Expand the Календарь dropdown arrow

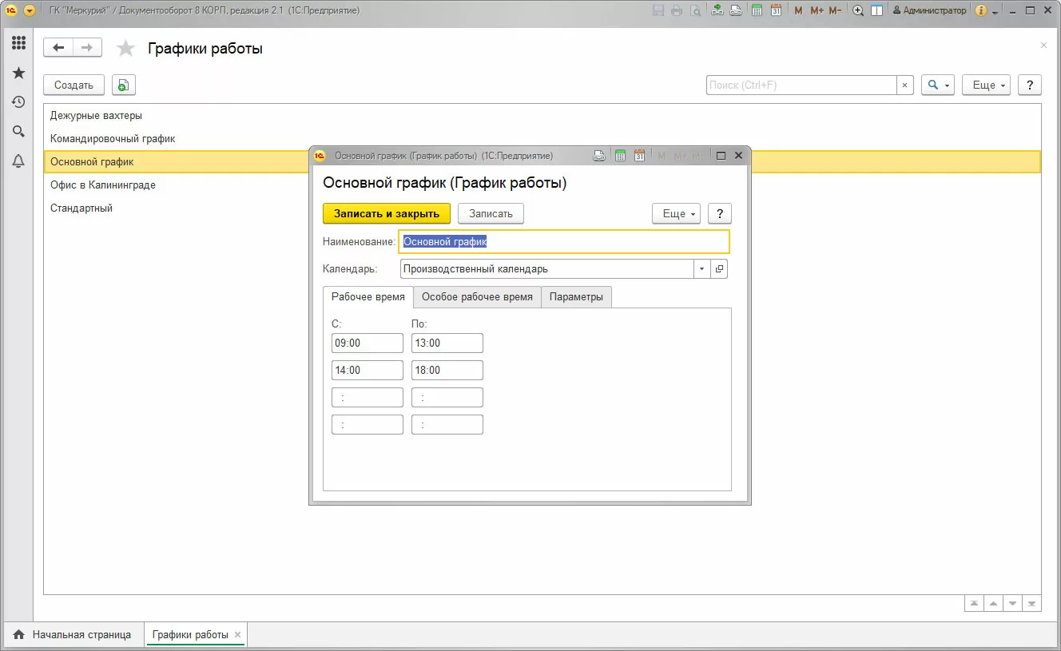(702, 269)
